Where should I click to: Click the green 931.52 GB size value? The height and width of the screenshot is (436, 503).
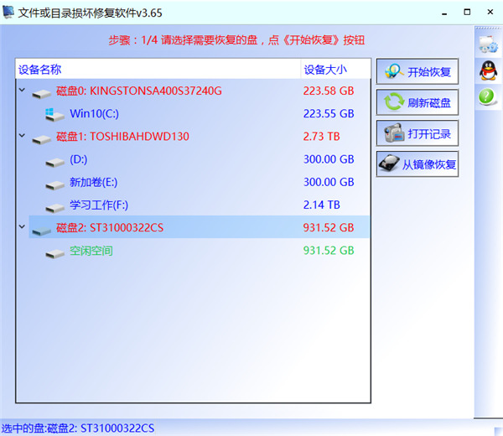click(329, 250)
